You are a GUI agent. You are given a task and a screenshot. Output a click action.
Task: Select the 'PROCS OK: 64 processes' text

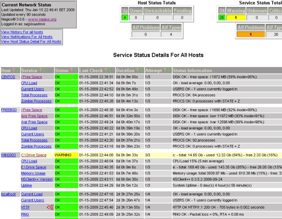(x=194, y=95)
